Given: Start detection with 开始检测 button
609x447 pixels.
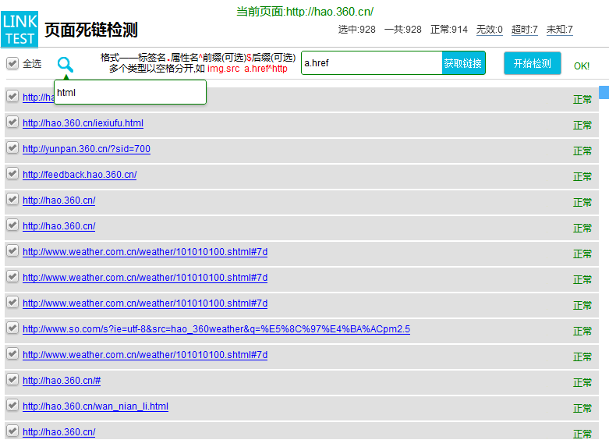Looking at the screenshot, I should tap(532, 63).
